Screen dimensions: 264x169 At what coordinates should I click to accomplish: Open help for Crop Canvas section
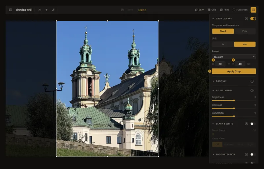pyautogui.click(x=246, y=19)
